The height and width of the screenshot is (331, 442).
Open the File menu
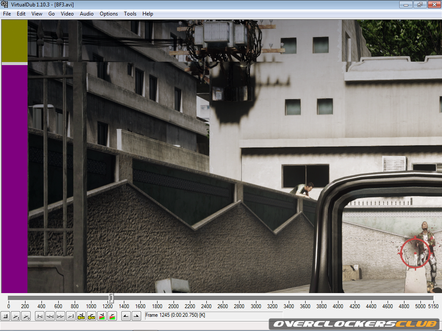tap(7, 14)
